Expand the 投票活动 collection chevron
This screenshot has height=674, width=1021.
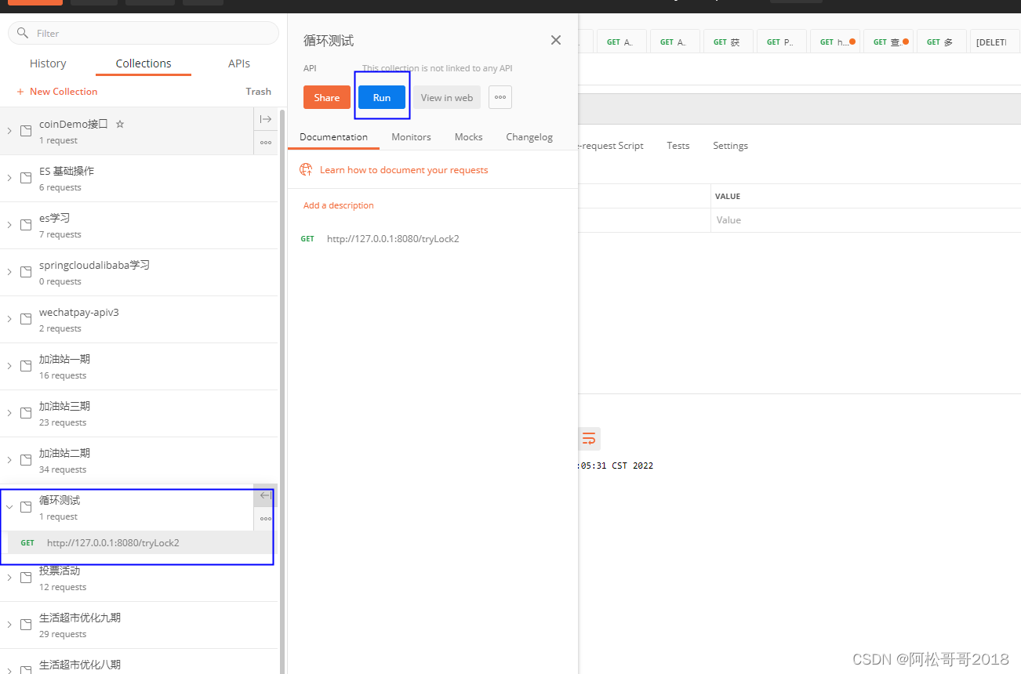coord(9,578)
